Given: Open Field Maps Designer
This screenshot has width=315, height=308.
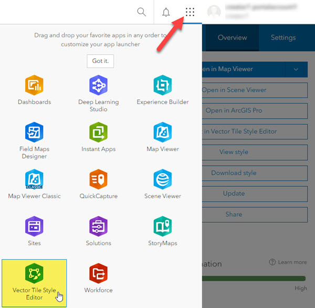Looking at the screenshot, I should pos(34,132).
